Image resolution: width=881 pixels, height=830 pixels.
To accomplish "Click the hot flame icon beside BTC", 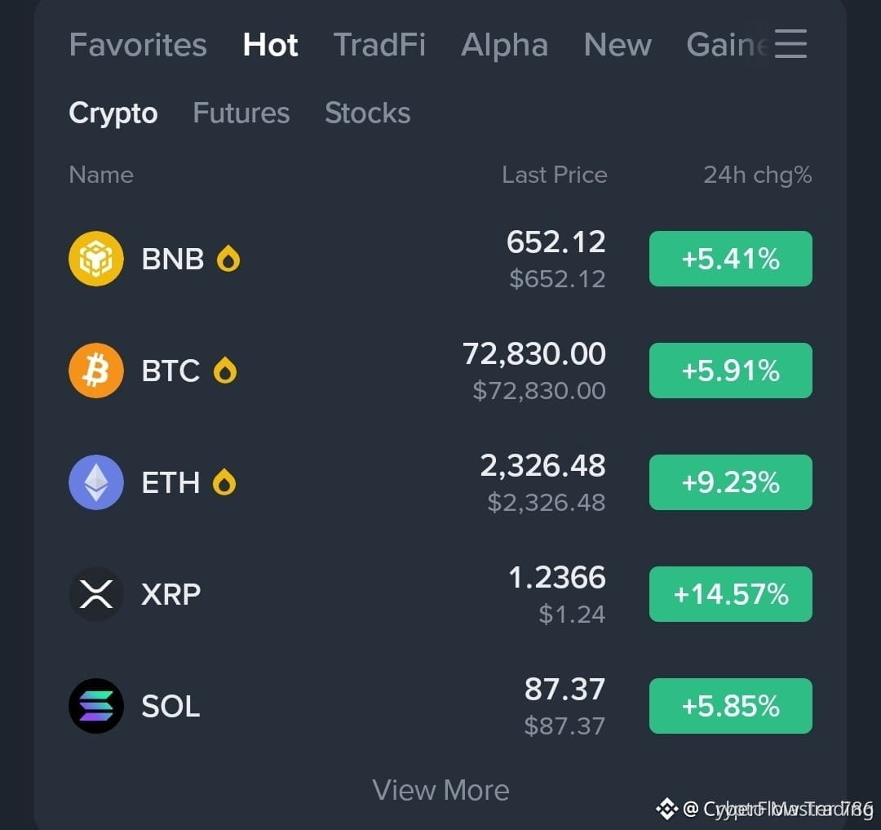I will 225,371.
